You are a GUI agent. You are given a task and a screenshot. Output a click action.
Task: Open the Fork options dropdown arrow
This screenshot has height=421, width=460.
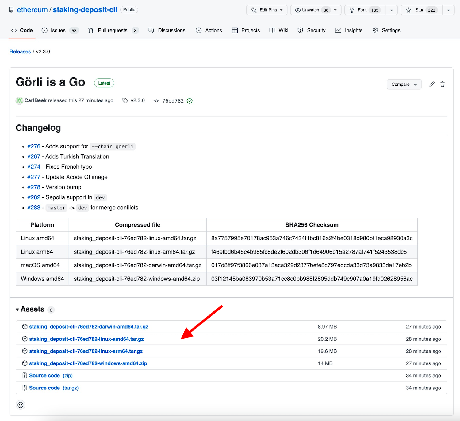point(392,10)
